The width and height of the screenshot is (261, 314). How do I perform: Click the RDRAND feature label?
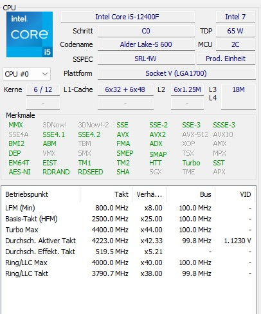(x=56, y=172)
